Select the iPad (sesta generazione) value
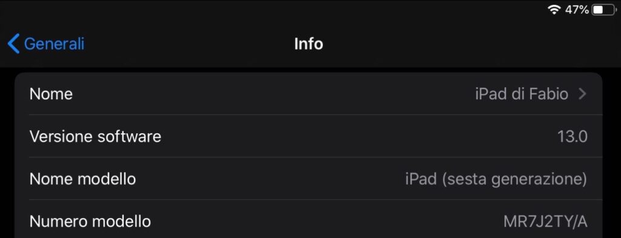Screen dimensions: 621x238 point(496,179)
